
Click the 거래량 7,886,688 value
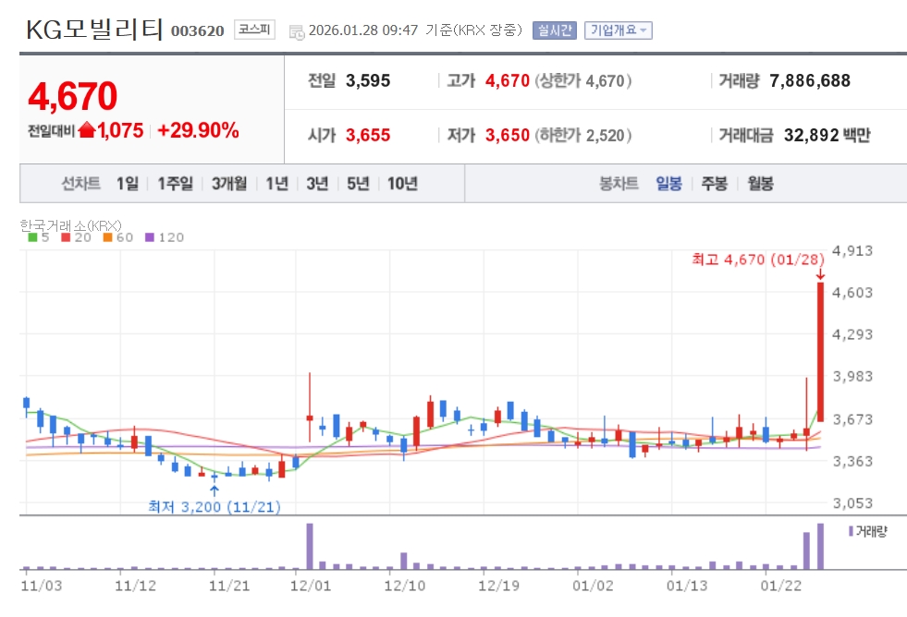[810, 81]
